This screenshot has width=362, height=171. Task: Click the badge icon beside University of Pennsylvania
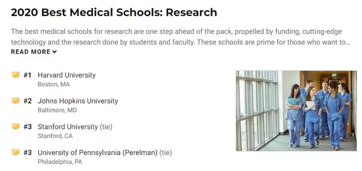[15, 152]
